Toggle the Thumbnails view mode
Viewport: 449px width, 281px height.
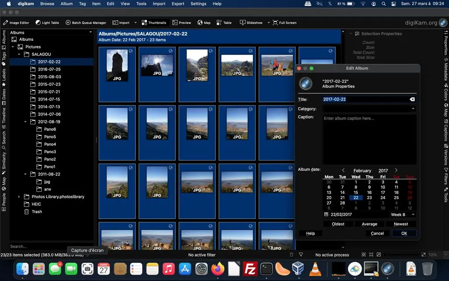[154, 22]
